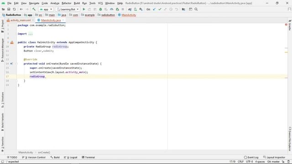The width and height of the screenshot is (292, 164).
Task: Open the Structure tool window
Action: pyautogui.click(x=2, y=100)
